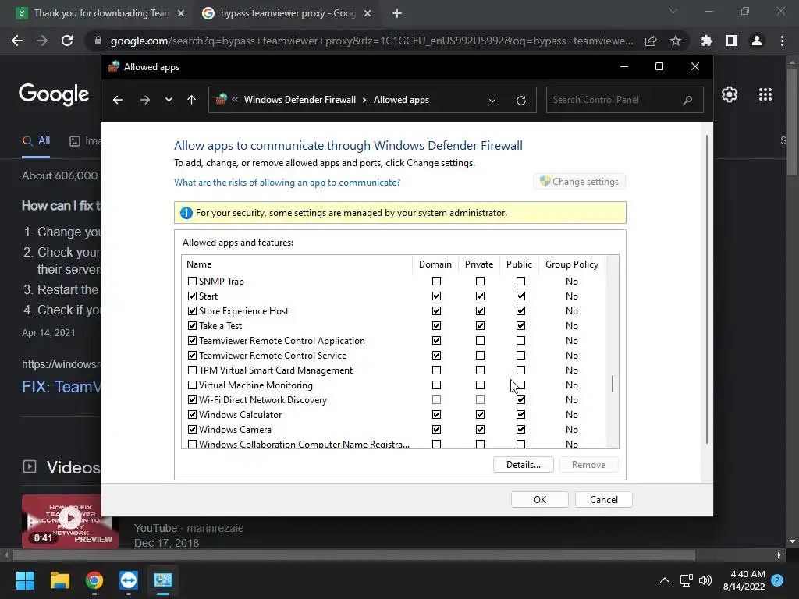Play the YouTube video preview thumbnail
Viewport: 799px width, 599px height.
pos(69,520)
